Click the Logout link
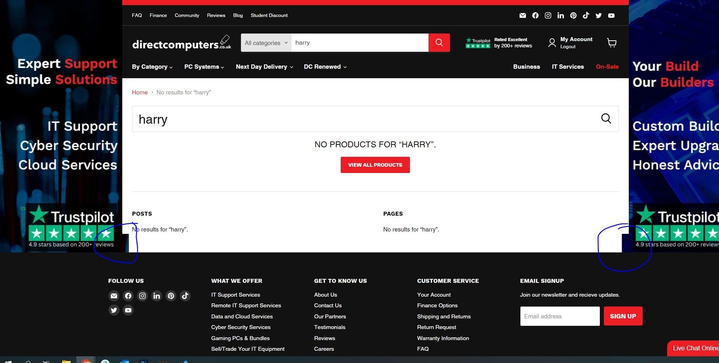The height and width of the screenshot is (363, 719). click(568, 47)
